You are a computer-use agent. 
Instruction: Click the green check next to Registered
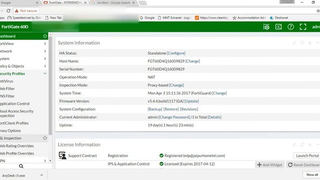[x=161, y=155]
